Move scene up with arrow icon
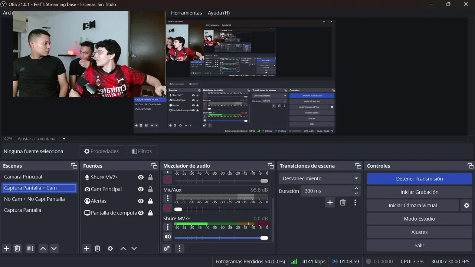Viewport: 475px width, 267px height. tap(43, 248)
